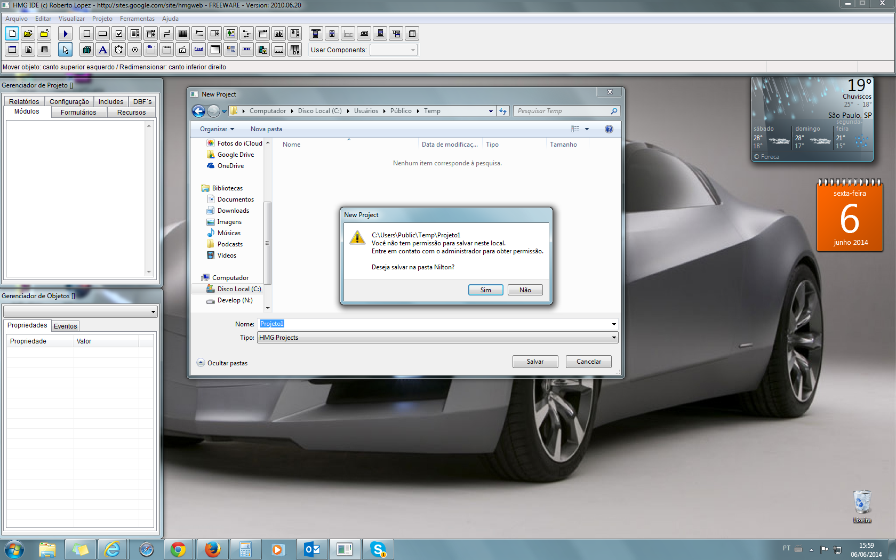Select the Label 'A' control tool
The image size is (896, 560).
pos(103,50)
